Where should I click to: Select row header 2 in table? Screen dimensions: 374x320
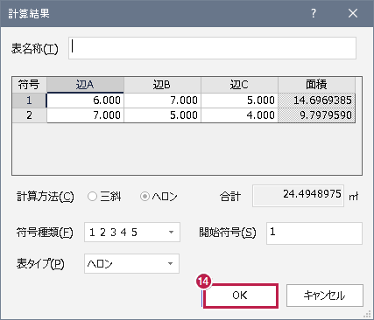click(x=29, y=115)
